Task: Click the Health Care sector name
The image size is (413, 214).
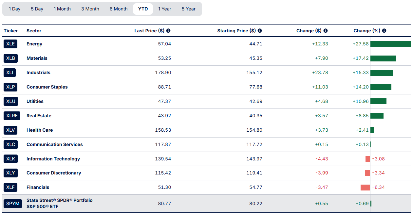Action: click(x=40, y=130)
